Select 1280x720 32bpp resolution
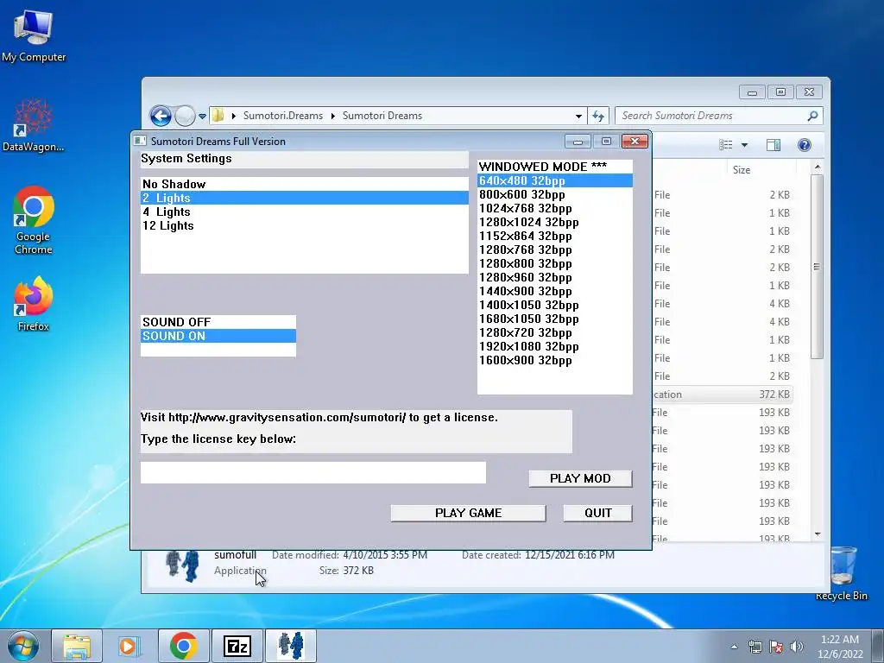Viewport: 884px width, 663px height. 555,332
